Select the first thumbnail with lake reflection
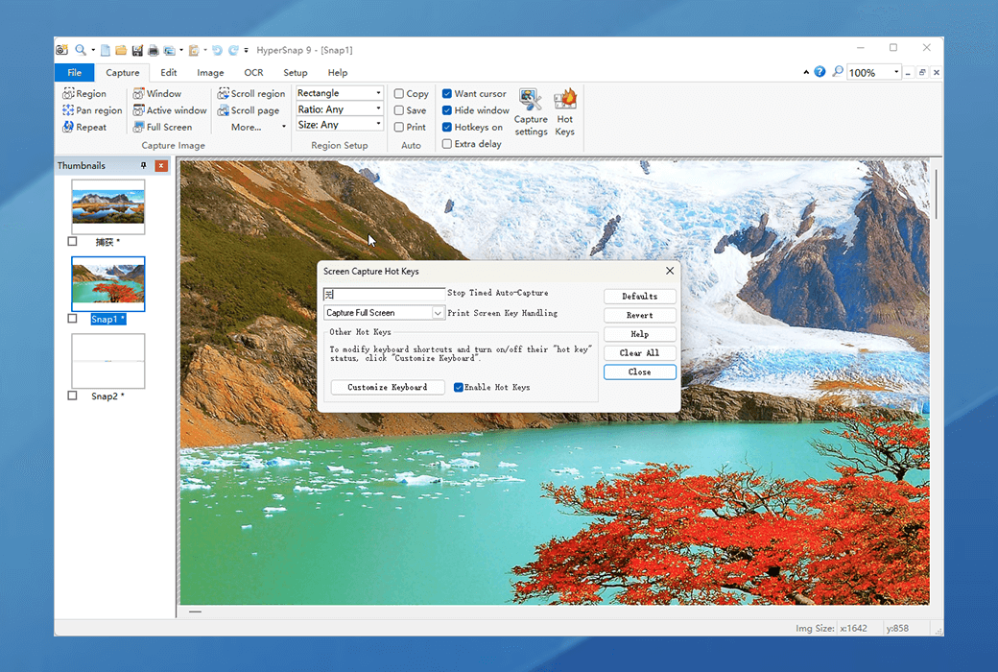Viewport: 998px width, 672px height. (x=108, y=206)
